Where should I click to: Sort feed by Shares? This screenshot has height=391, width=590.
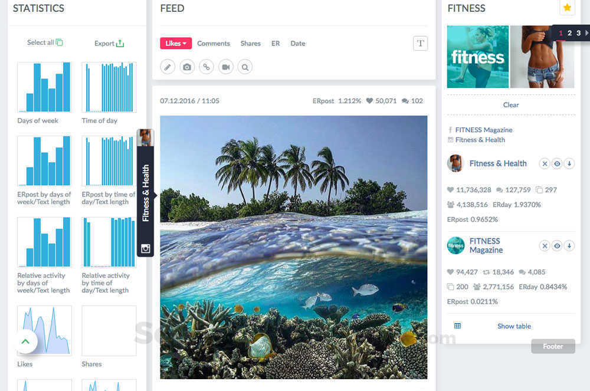[x=251, y=44]
